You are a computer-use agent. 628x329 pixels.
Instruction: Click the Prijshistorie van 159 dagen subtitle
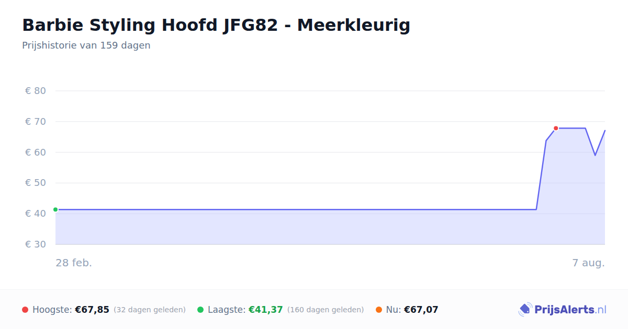(86, 45)
